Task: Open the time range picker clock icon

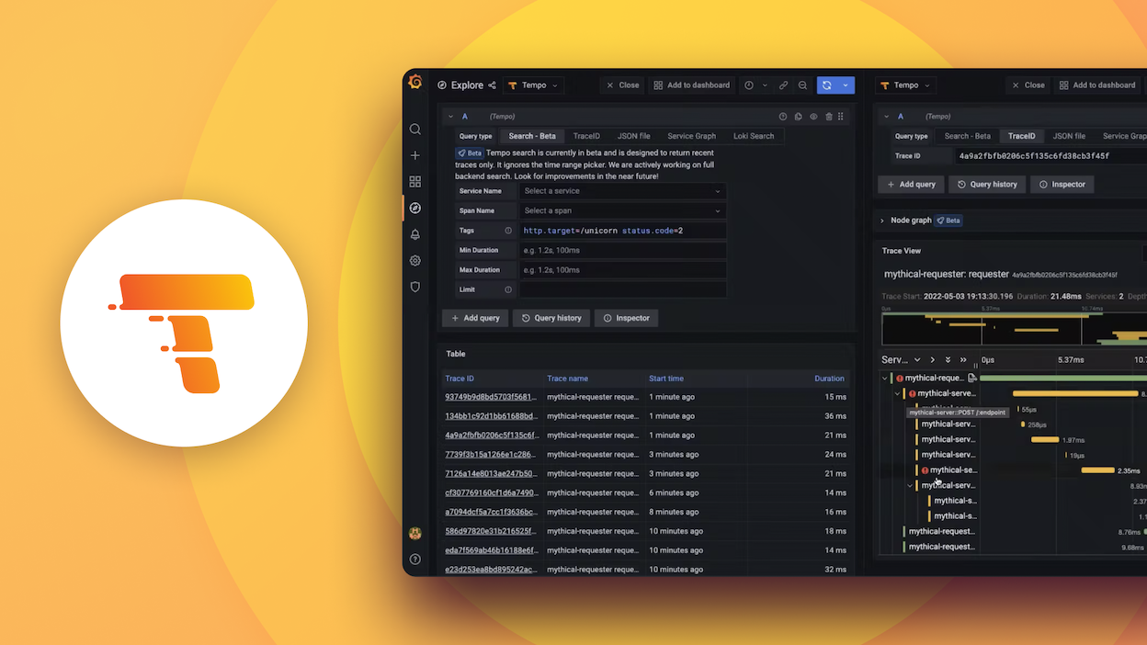Action: (751, 85)
